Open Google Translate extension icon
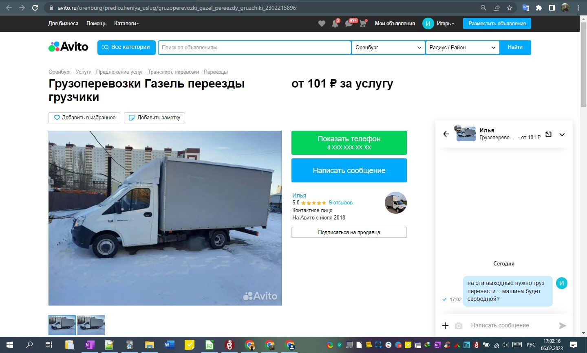The width and height of the screenshot is (587, 353). click(526, 8)
